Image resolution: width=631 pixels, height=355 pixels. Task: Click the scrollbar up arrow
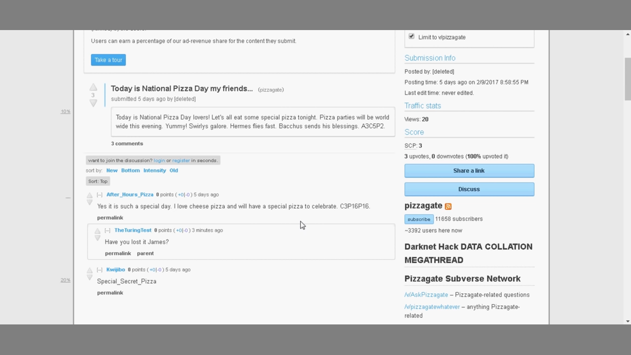[x=628, y=34]
